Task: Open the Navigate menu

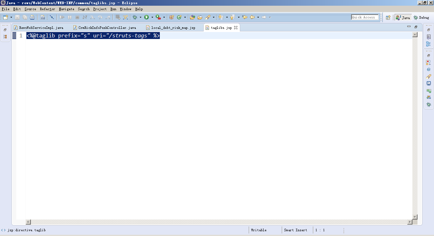Action: point(66,9)
